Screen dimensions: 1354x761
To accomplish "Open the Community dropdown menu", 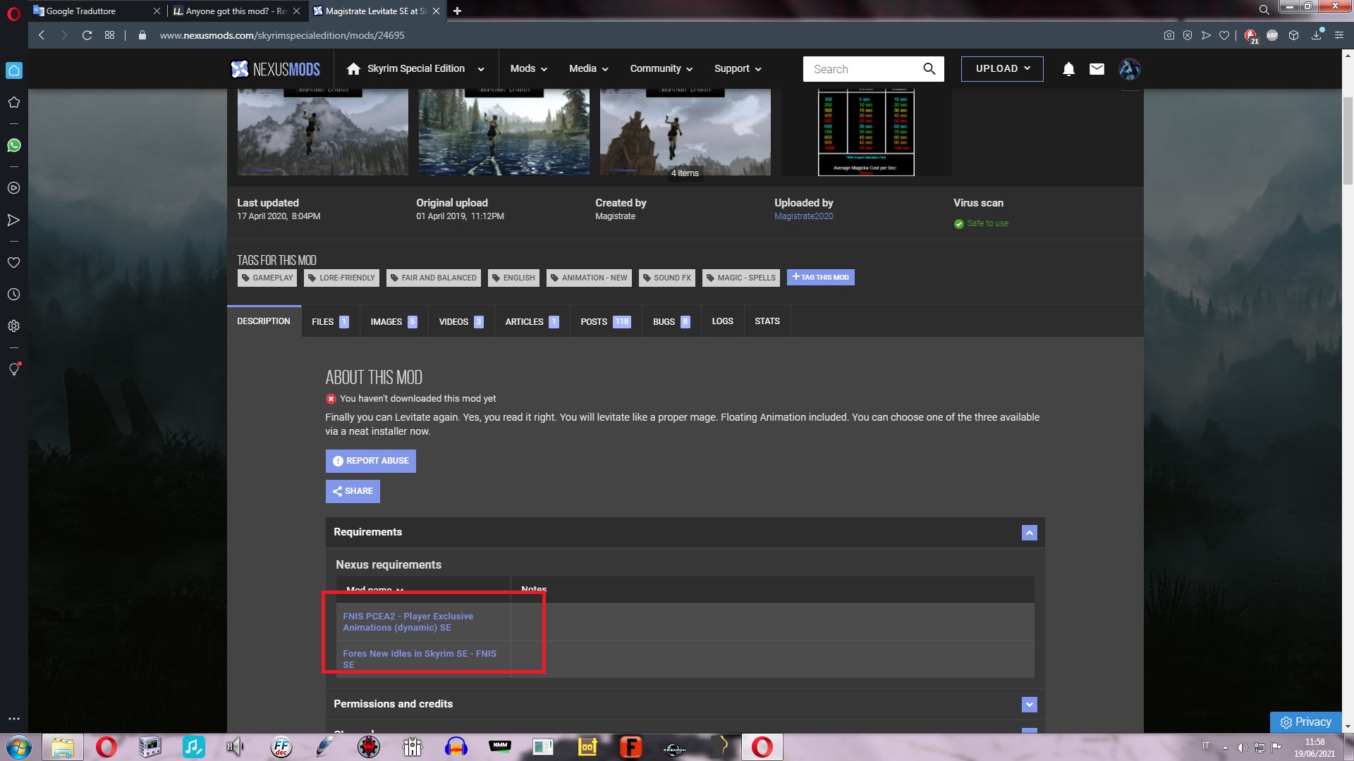I will point(661,68).
